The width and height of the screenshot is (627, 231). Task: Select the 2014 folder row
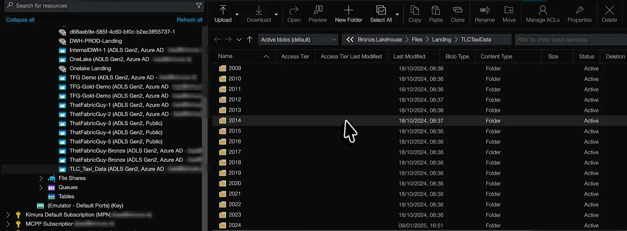tap(419, 121)
